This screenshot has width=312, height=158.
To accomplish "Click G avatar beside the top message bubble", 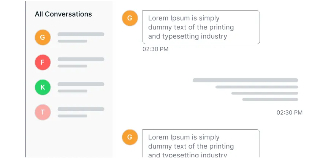I will 130,18.
